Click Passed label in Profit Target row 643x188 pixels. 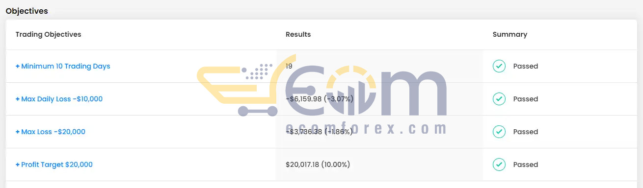pyautogui.click(x=526, y=164)
